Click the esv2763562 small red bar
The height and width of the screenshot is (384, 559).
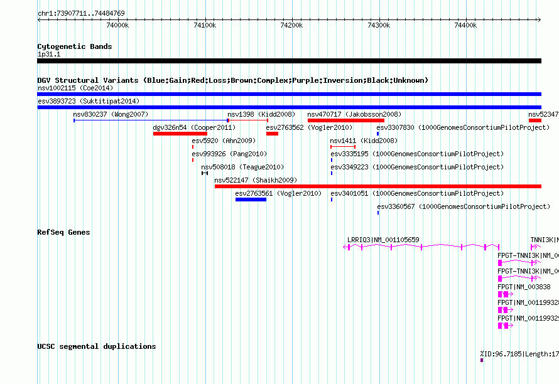[272, 134]
